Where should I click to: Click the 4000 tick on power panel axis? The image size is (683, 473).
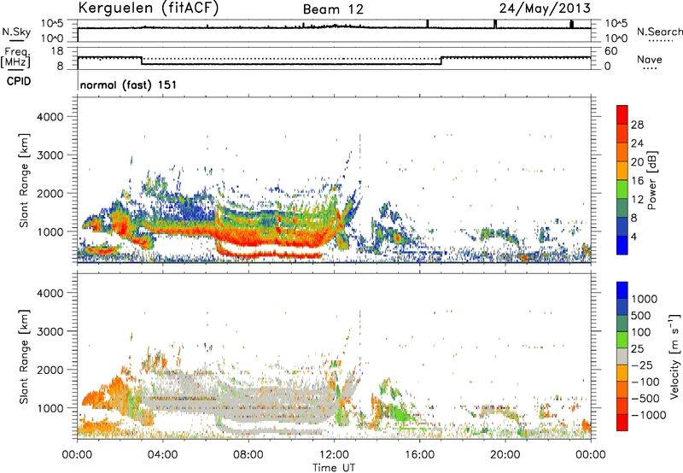click(50, 117)
